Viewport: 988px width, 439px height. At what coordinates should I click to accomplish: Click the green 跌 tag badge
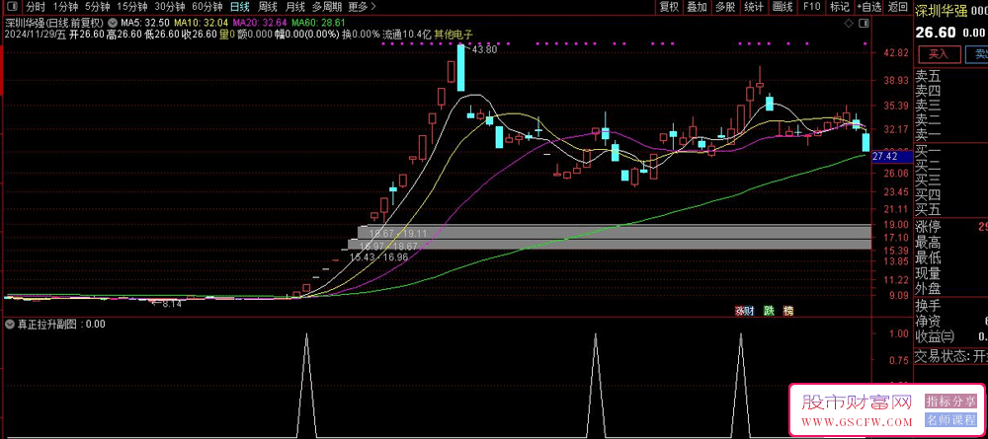click(769, 310)
